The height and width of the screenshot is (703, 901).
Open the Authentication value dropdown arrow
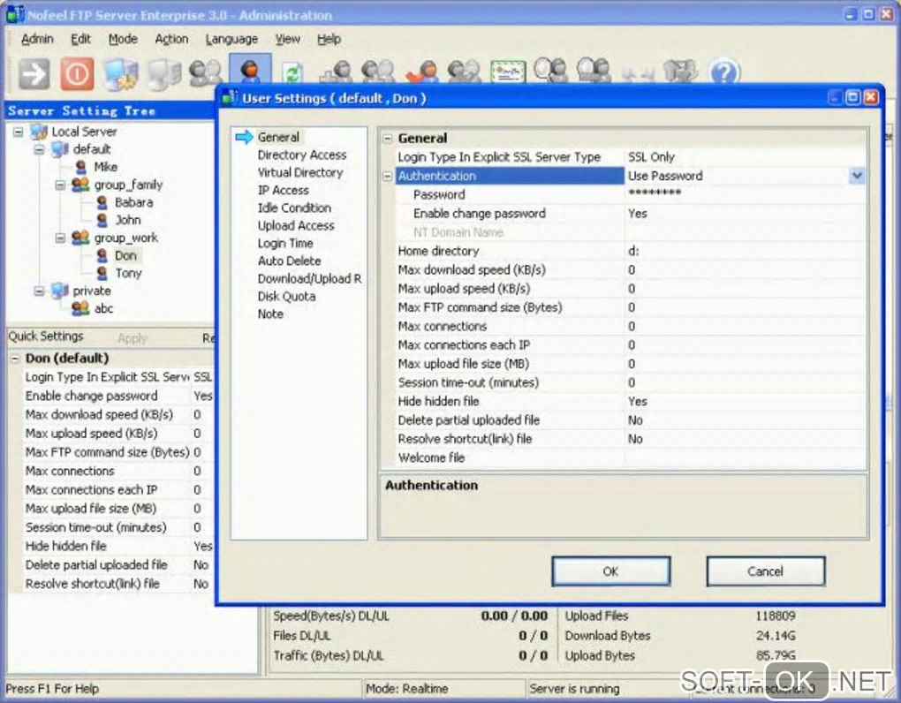coord(857,176)
